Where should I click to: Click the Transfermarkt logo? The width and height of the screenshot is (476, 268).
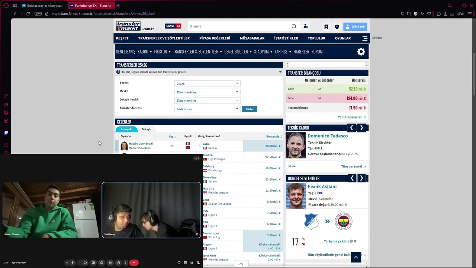[x=128, y=26]
